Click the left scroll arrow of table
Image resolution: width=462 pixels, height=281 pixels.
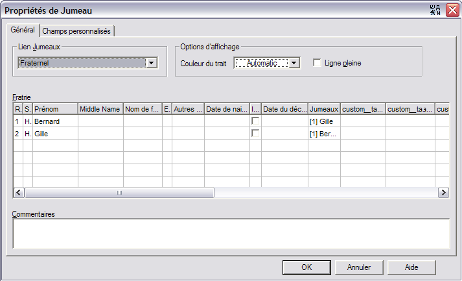19,193
